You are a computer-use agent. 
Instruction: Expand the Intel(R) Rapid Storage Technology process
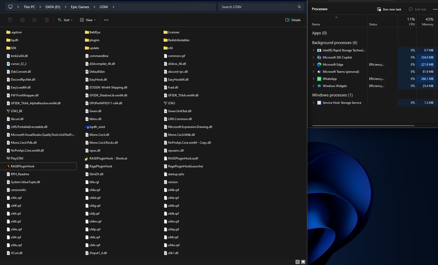pos(314,50)
